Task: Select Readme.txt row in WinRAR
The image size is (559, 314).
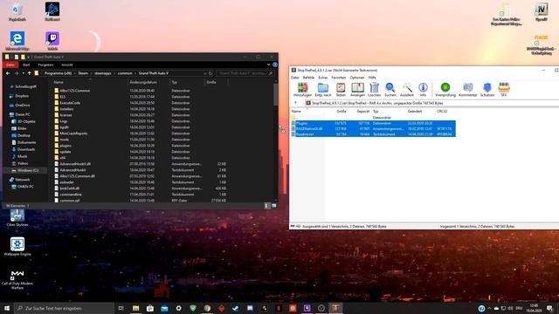Action: [373, 134]
